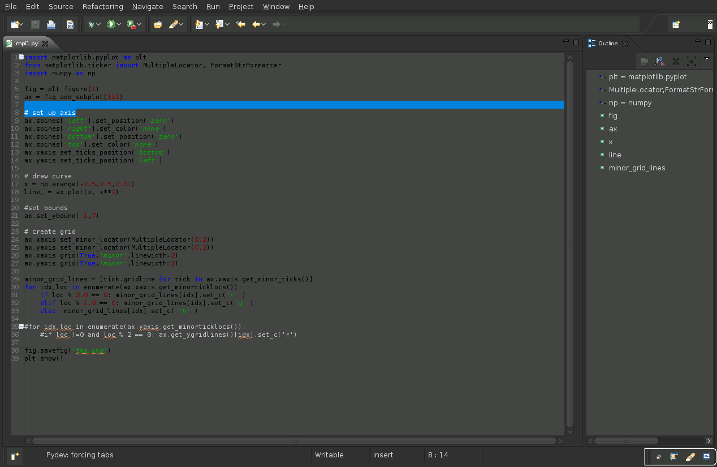Open the Edit menu

32,6
